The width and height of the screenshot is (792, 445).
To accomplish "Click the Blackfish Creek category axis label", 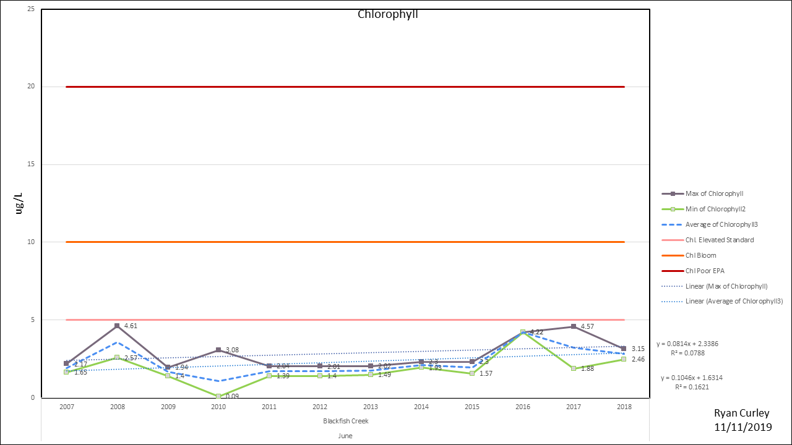I will click(x=345, y=421).
